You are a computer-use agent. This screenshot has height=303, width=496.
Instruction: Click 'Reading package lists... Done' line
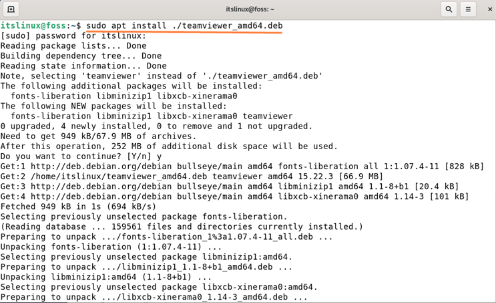(x=73, y=46)
